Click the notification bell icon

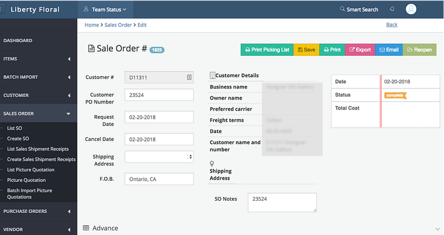pyautogui.click(x=392, y=9)
